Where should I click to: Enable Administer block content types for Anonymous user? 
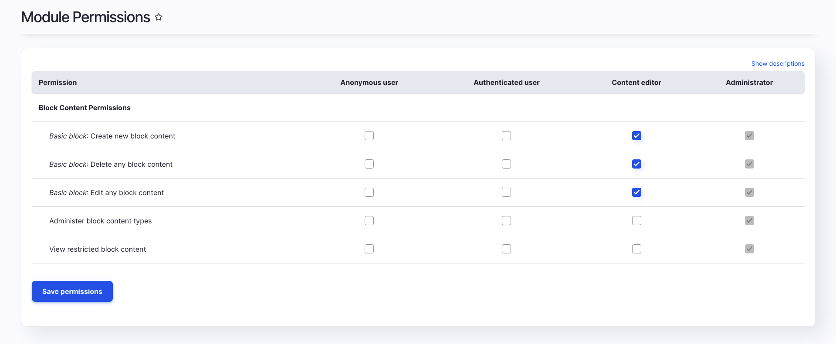pyautogui.click(x=369, y=221)
